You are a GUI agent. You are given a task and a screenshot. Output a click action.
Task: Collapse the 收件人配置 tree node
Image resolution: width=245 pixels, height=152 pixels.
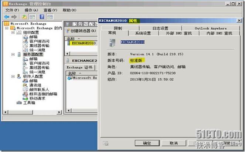[13, 76]
